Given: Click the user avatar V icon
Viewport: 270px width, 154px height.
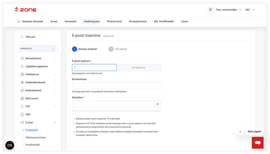Looking at the screenshot, I should pos(210,10).
